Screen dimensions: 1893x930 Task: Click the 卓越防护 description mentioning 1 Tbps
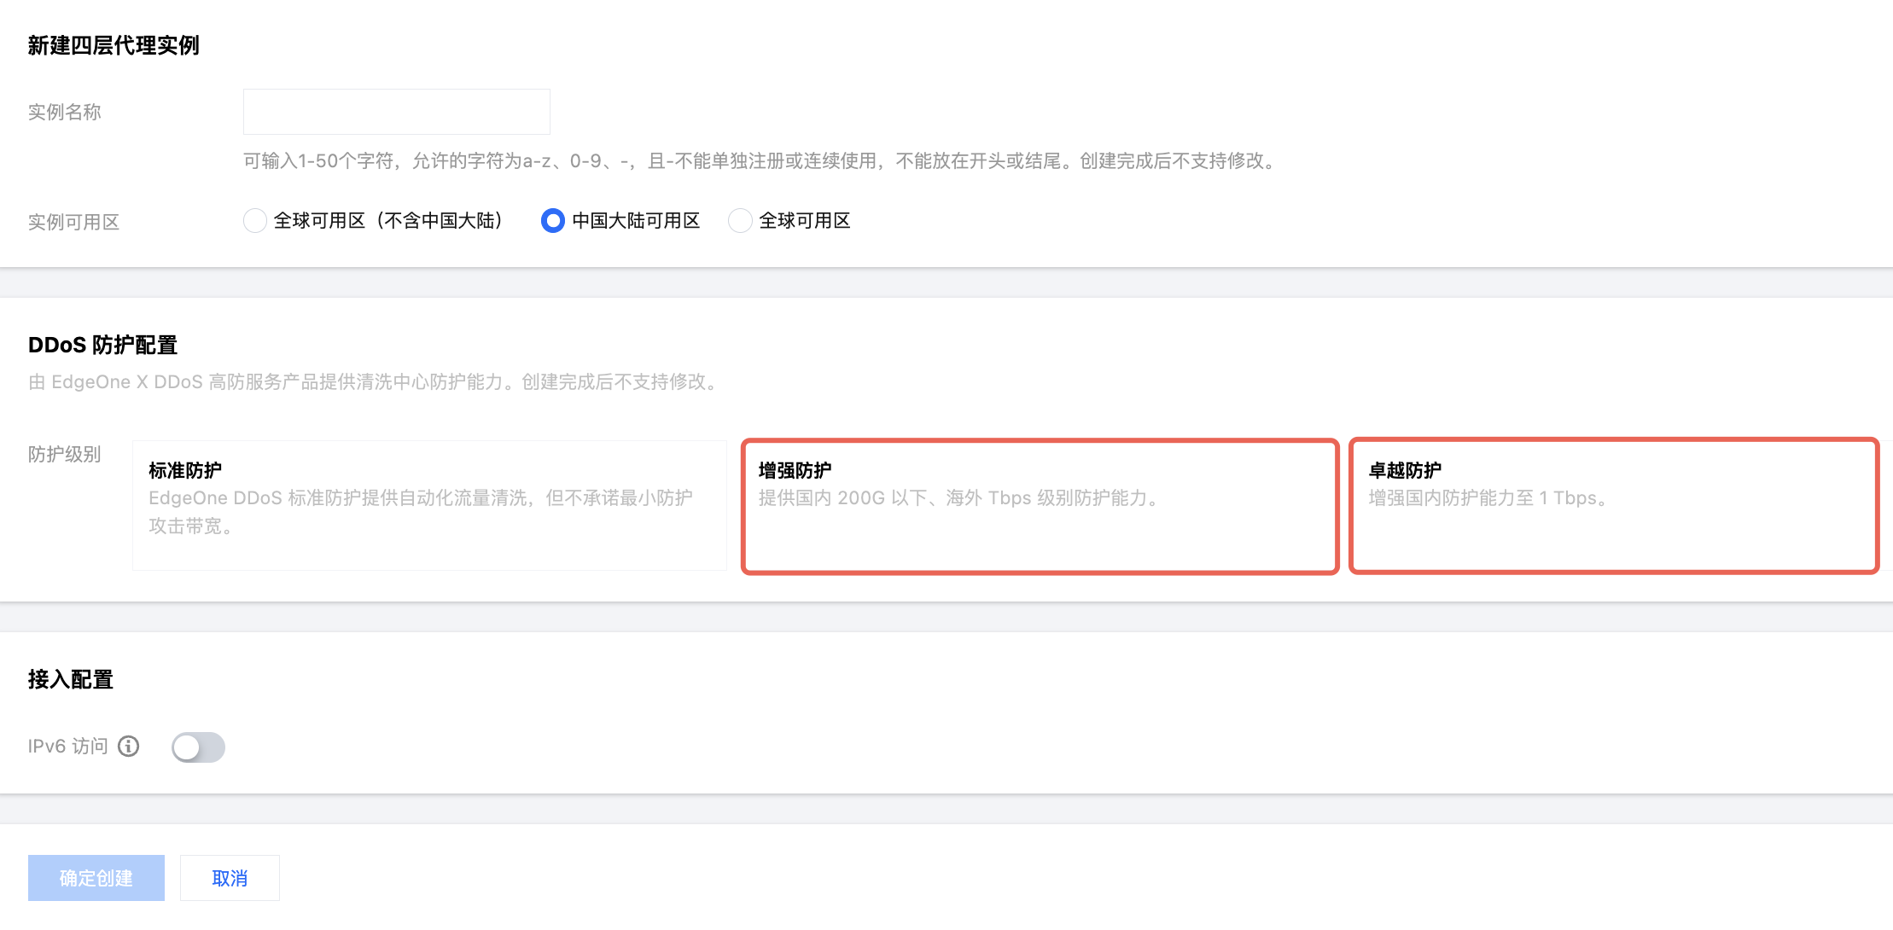pos(1488,498)
